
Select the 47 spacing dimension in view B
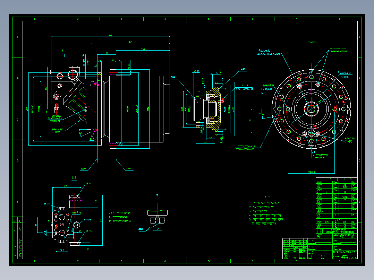tap(158, 229)
